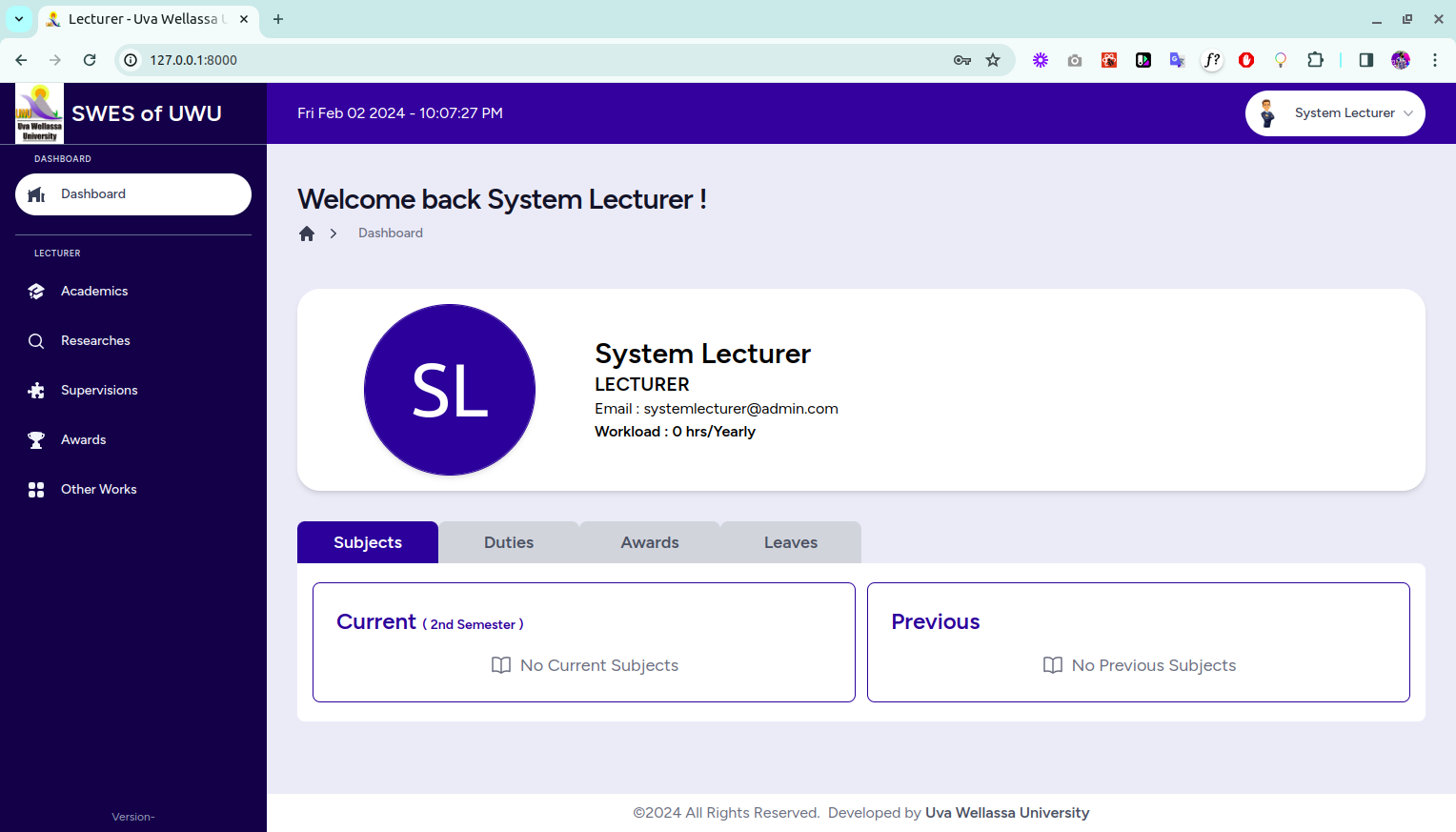Image resolution: width=1456 pixels, height=832 pixels.
Task: Open the Dashboard sidebar button
Action: (133, 194)
